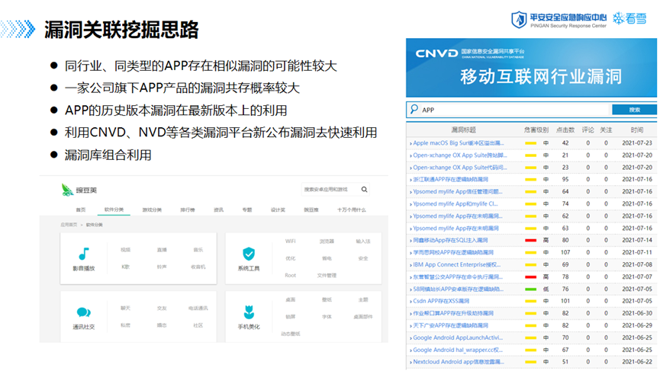Screen dimensions: 660x371
Task: Click the Wandoujia search magnifier icon
Action: point(365,190)
